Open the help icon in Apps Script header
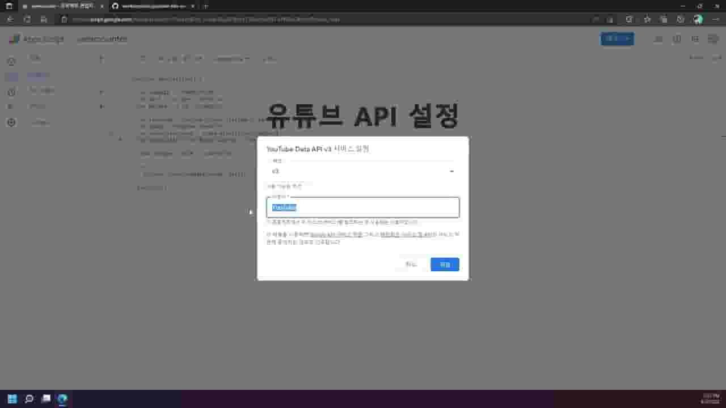The image size is (726, 408). (x=677, y=39)
